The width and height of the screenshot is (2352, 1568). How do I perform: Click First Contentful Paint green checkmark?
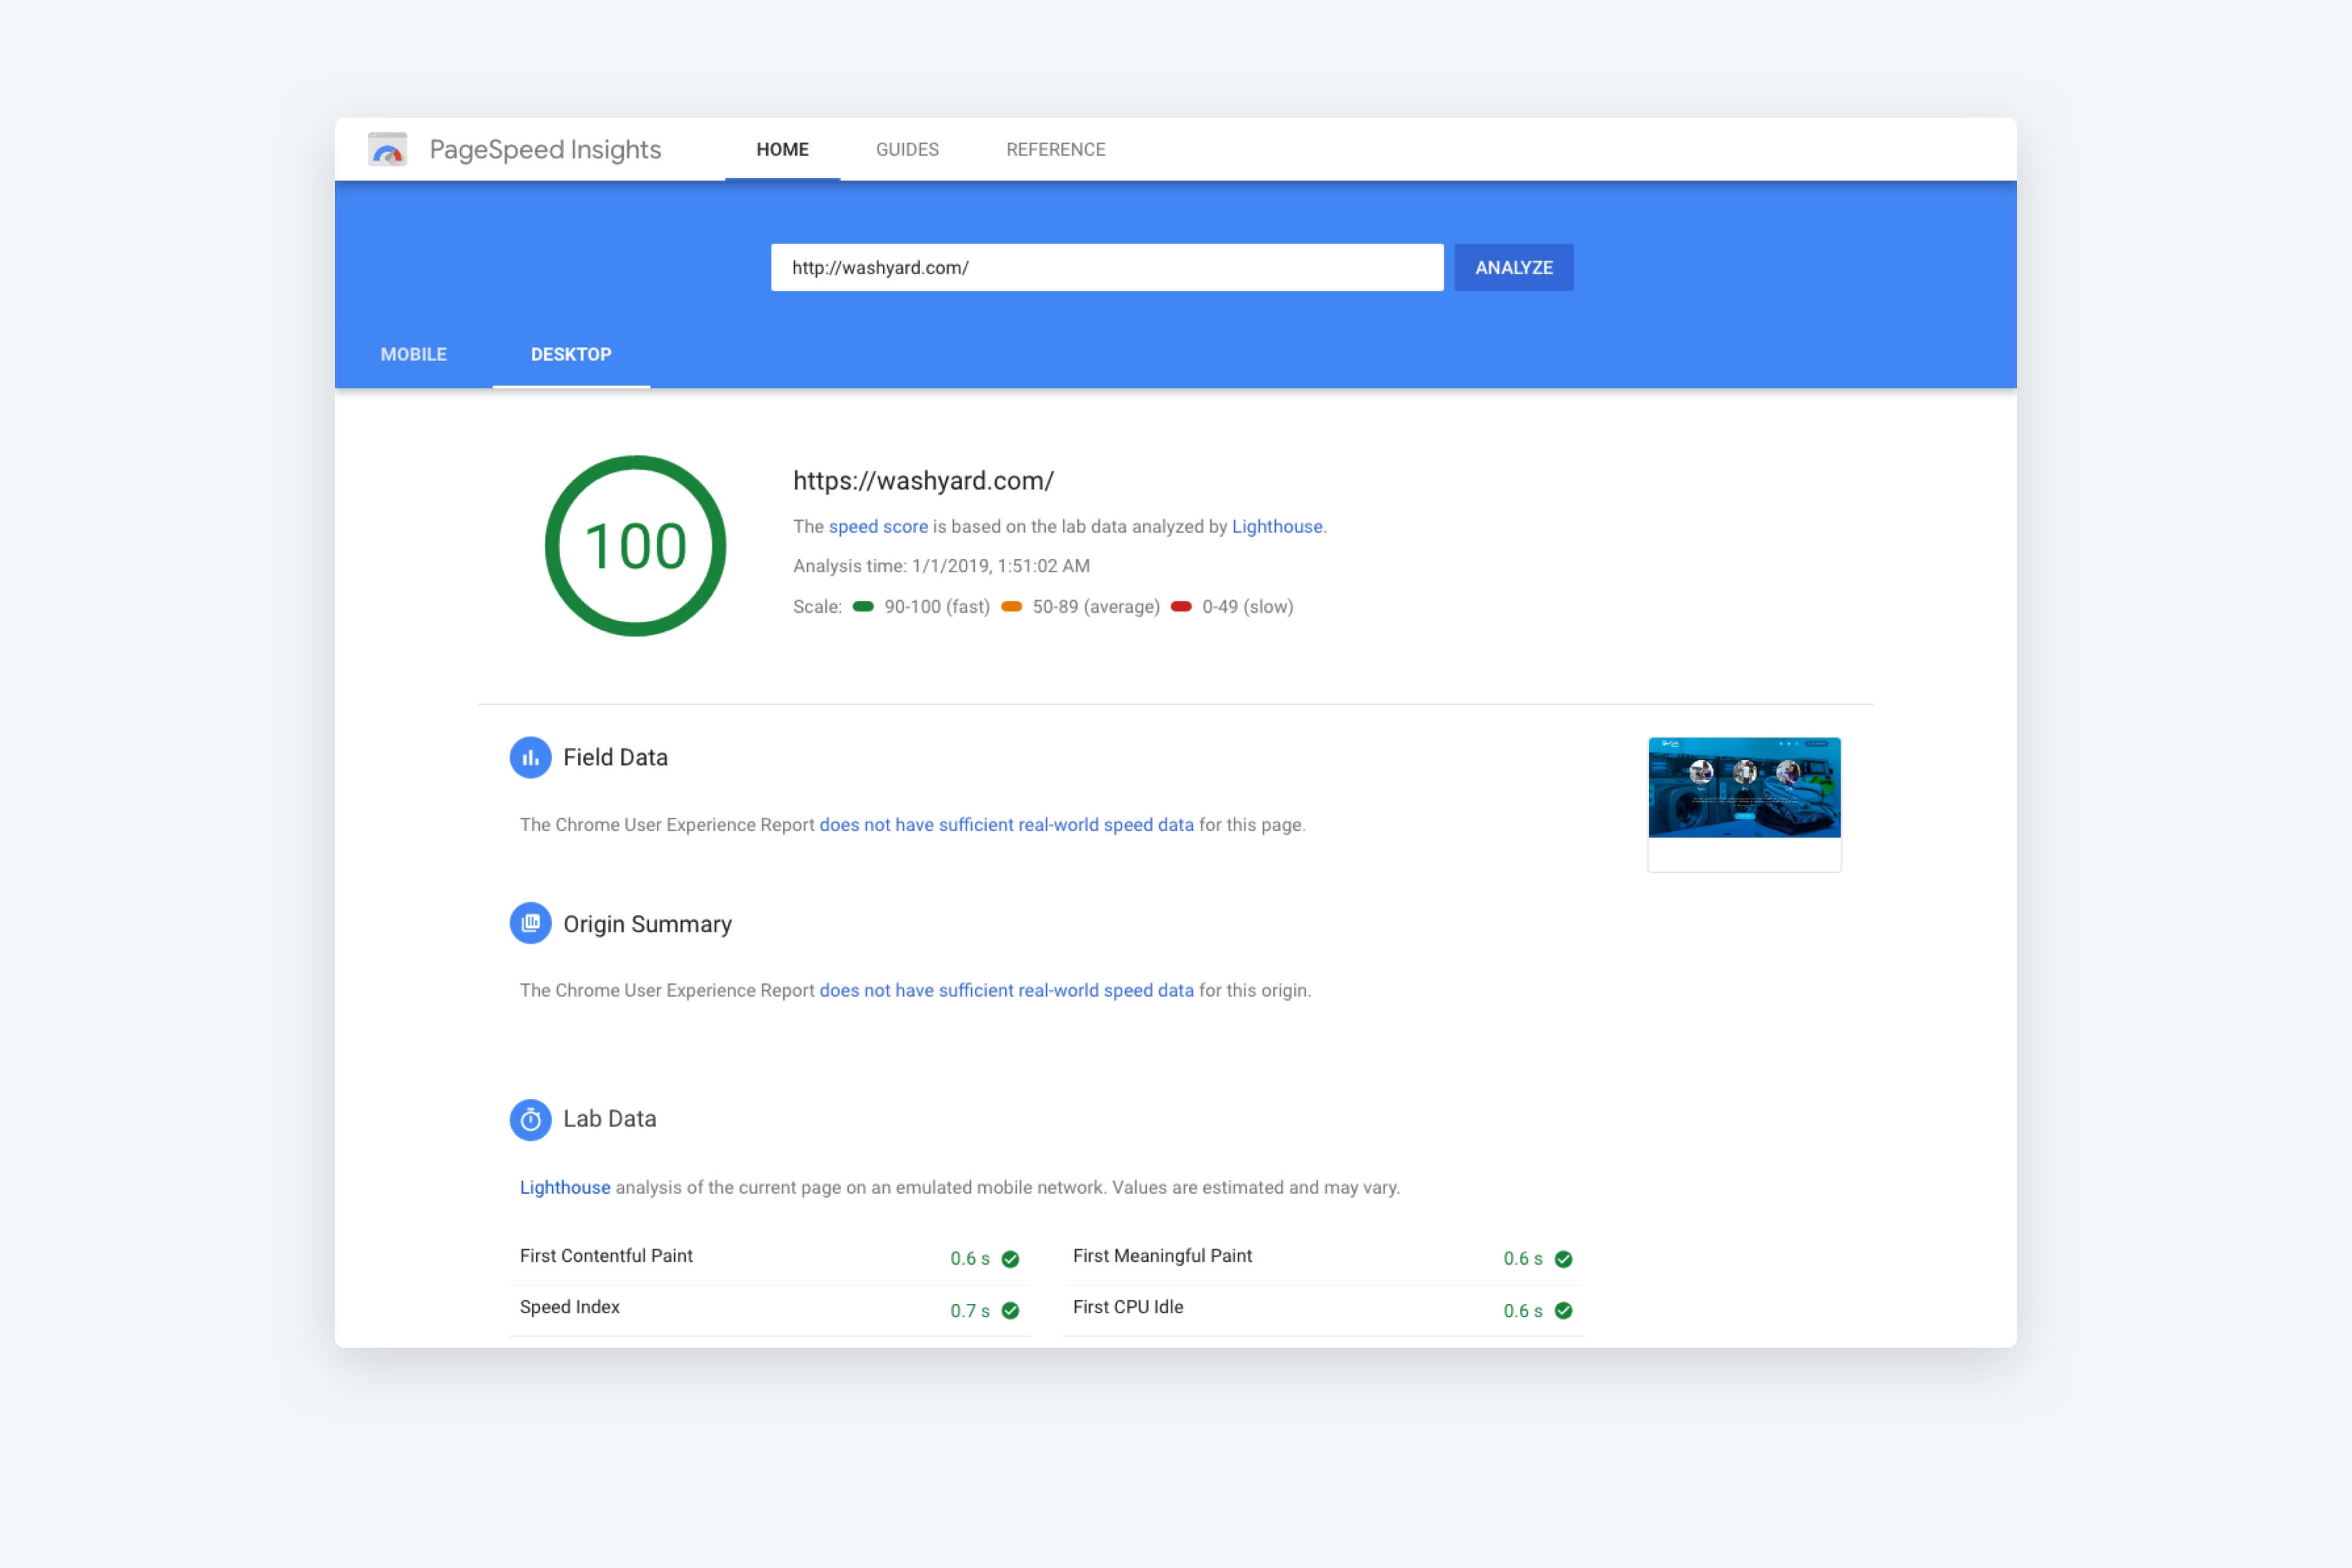point(1010,1258)
